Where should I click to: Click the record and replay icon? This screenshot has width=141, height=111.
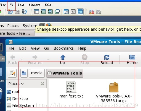point(92,12)
